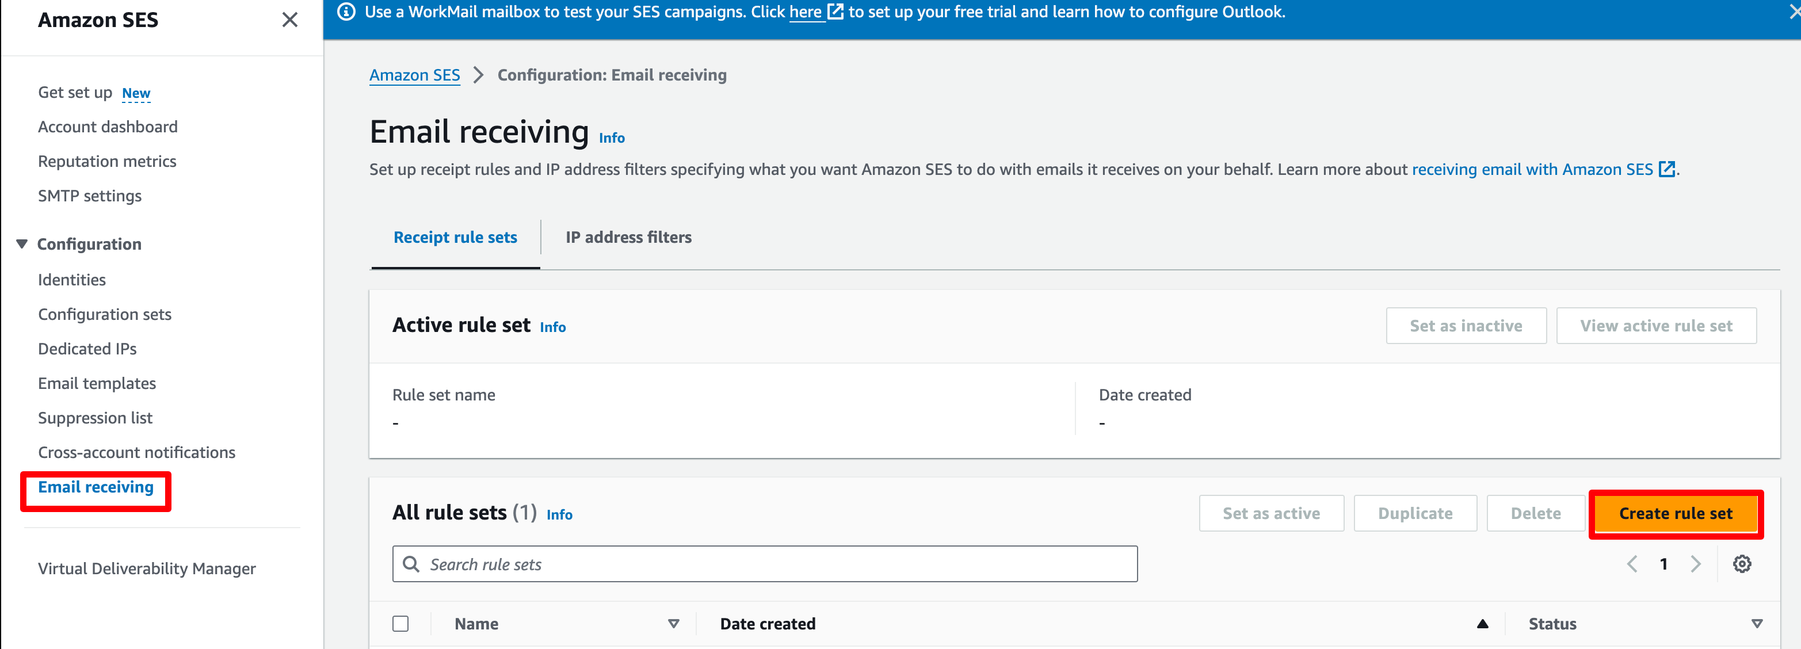Switch to IP address filters tab
The width and height of the screenshot is (1801, 649).
(x=628, y=238)
